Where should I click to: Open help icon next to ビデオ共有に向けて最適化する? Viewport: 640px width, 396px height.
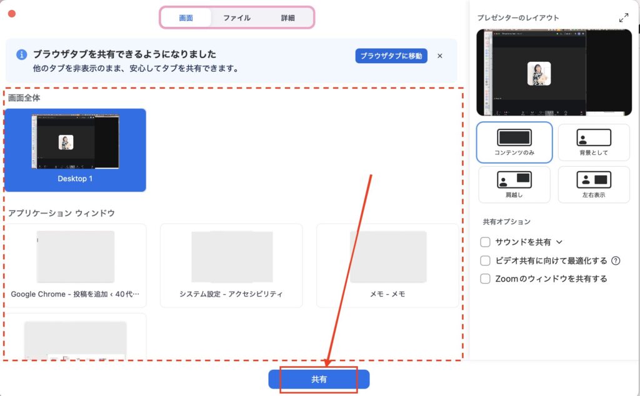point(616,260)
